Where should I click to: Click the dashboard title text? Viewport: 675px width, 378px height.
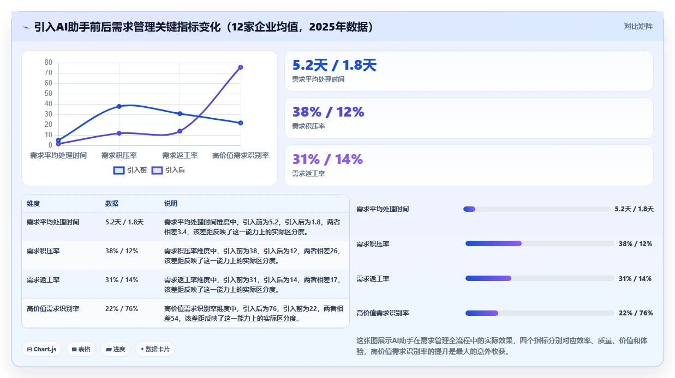coord(205,27)
